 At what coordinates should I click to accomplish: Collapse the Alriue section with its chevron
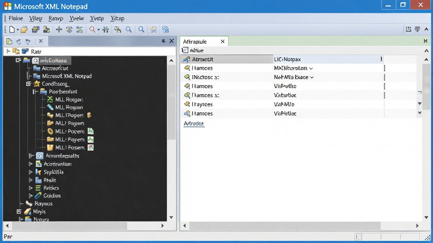point(426,51)
